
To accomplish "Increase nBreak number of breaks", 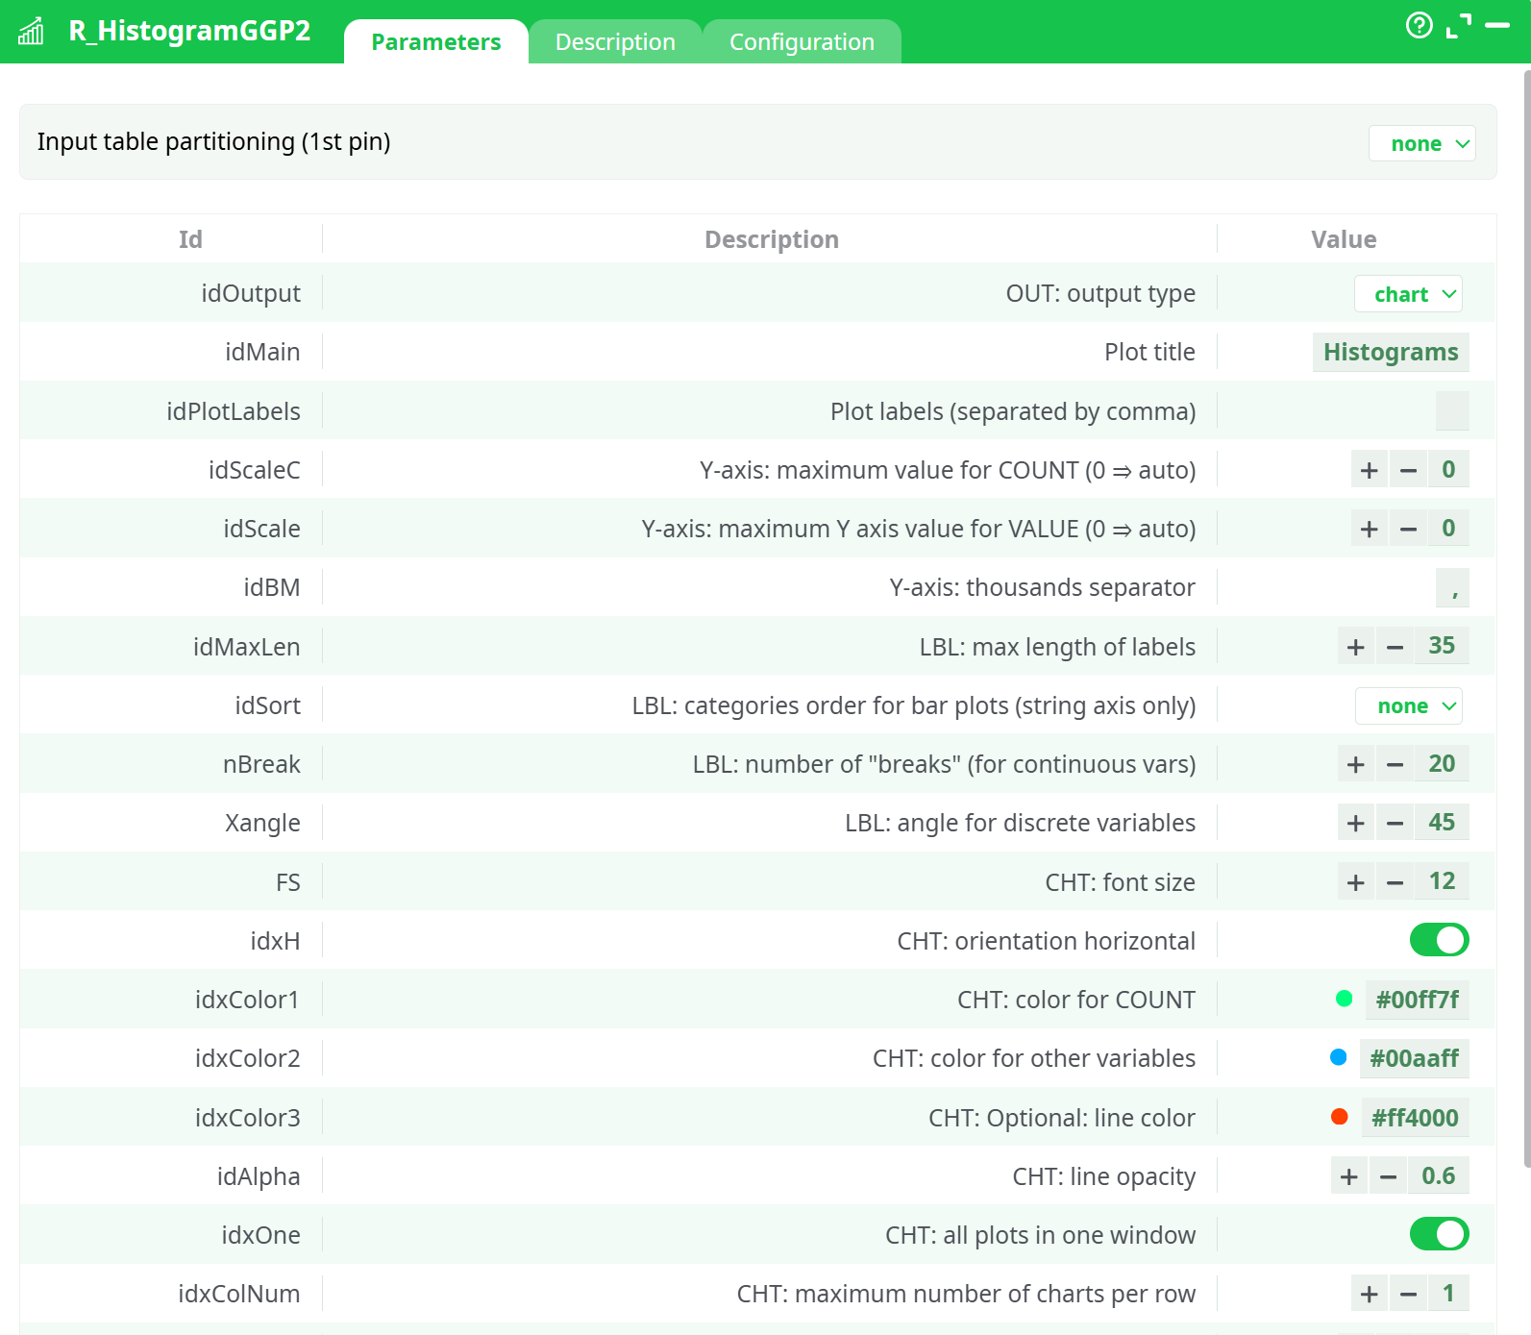I will pos(1356,764).
